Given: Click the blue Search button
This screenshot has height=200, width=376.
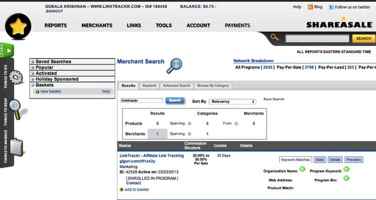Looking at the screenshot, I should click(175, 100).
